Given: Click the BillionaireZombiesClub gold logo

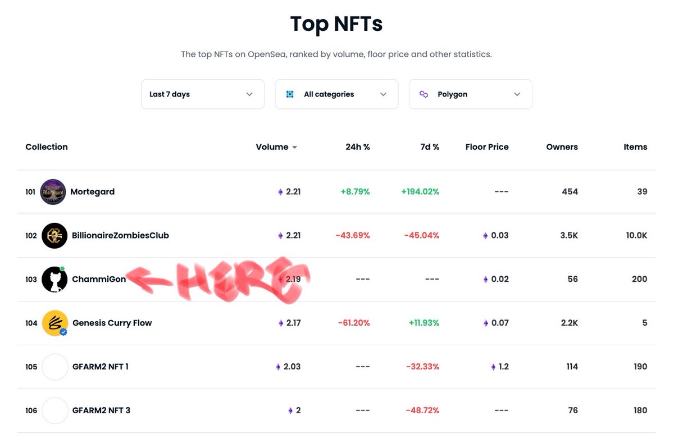Looking at the screenshot, I should (x=54, y=235).
